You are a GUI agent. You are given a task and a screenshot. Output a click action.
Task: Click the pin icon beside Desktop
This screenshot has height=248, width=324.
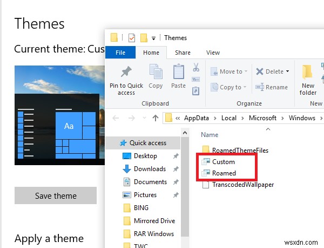click(x=175, y=156)
